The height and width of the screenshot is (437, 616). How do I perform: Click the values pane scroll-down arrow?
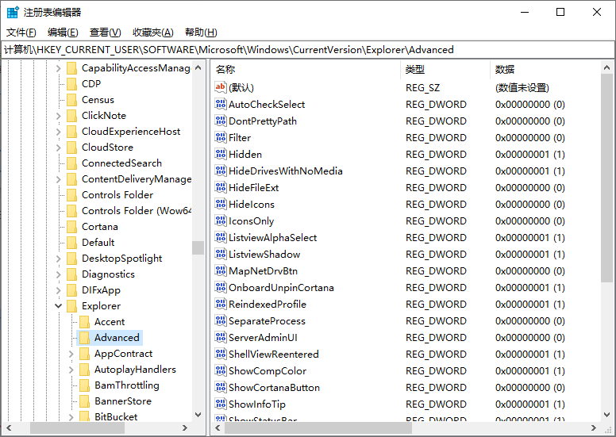click(x=607, y=415)
